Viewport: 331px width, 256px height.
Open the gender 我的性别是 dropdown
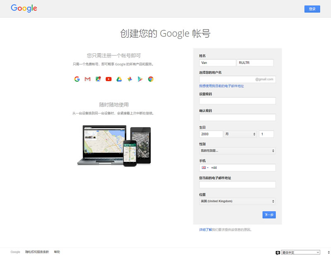[x=237, y=151]
